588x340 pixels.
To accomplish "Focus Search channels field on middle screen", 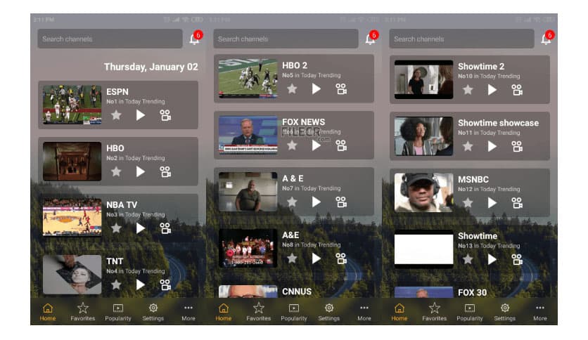I will [286, 39].
